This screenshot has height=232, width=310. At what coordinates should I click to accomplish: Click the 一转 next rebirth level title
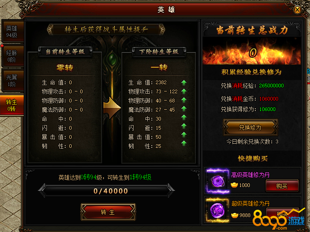click(x=159, y=67)
